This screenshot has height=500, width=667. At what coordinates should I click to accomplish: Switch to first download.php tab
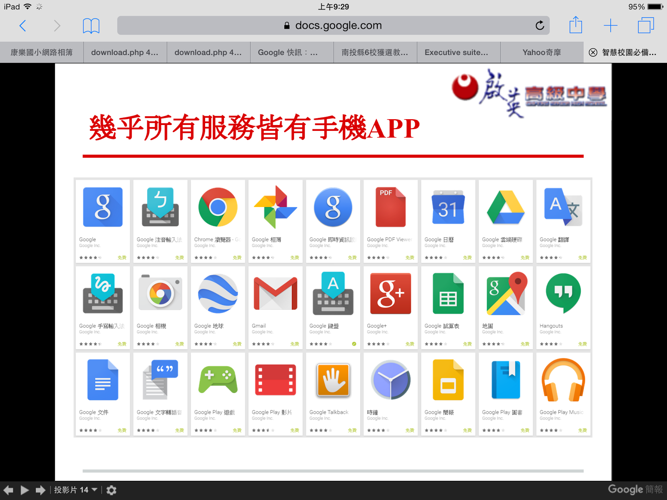pos(125,52)
